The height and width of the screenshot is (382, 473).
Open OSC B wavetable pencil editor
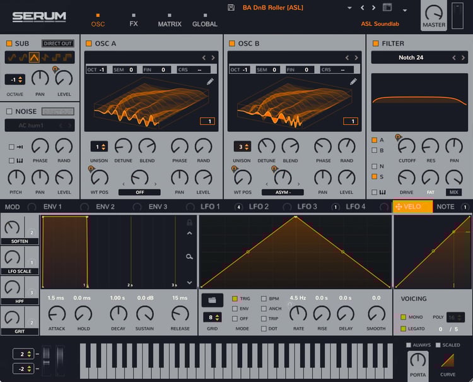click(x=353, y=81)
